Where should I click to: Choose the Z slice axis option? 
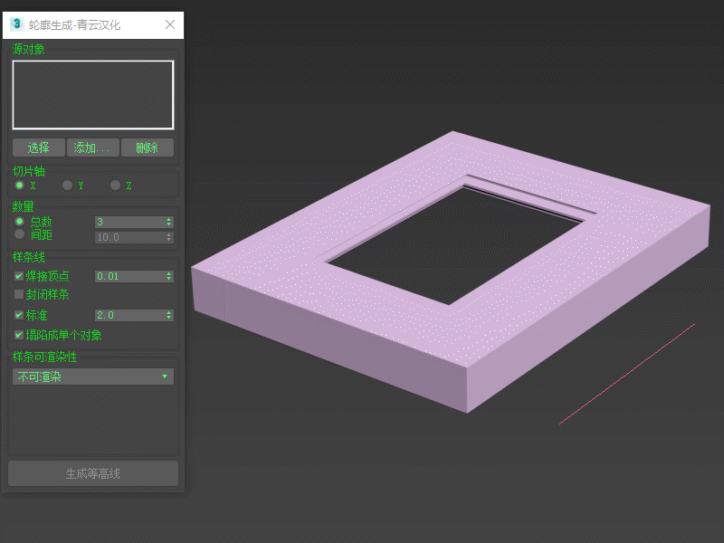(x=115, y=186)
